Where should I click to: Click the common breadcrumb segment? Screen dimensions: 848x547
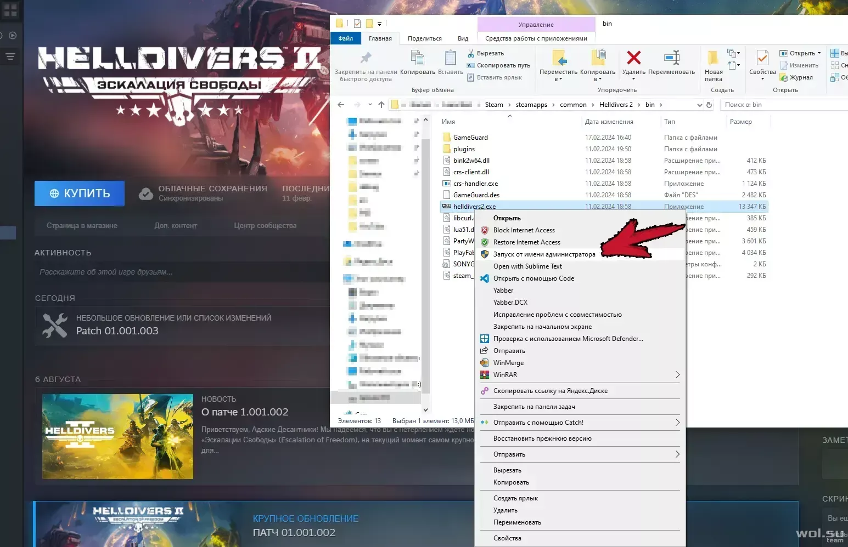(x=573, y=105)
